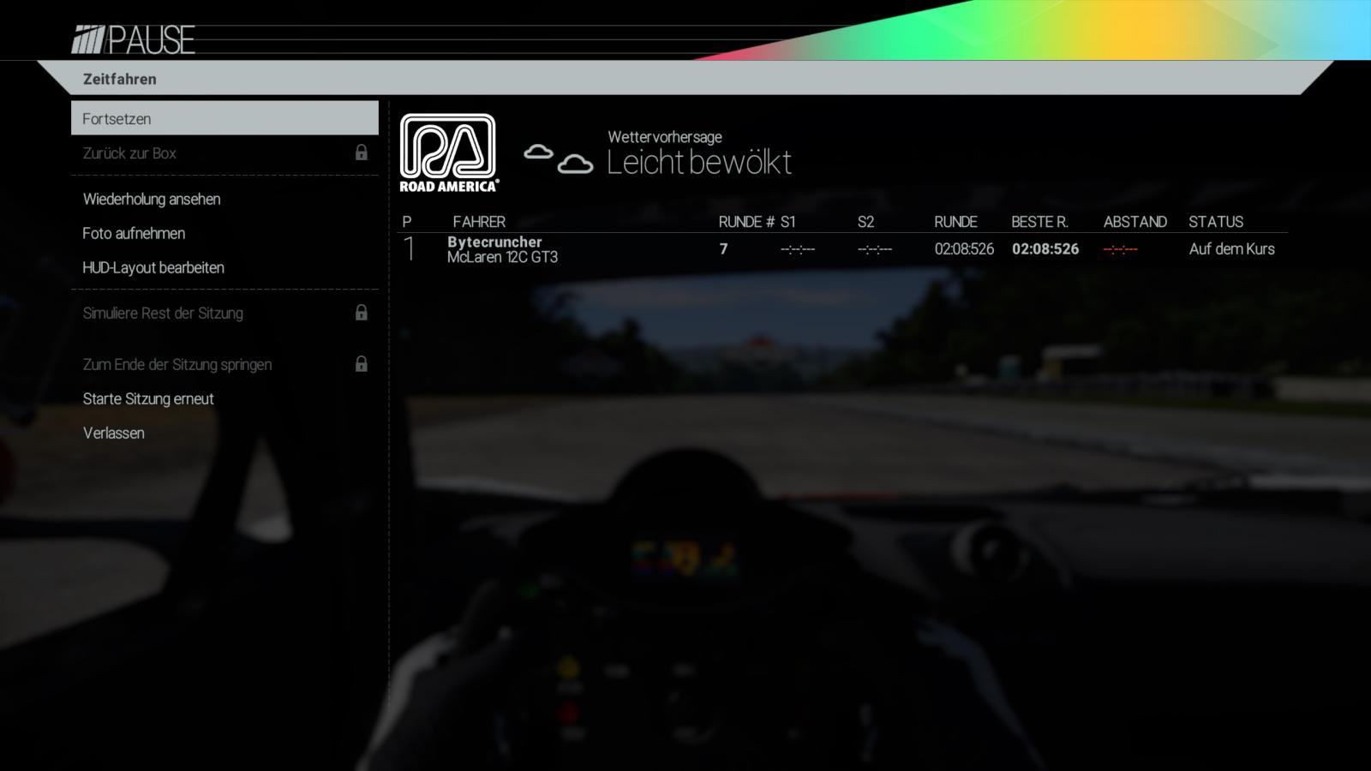Click the lock icon beside Simuliere Rest der Sitzung

[x=362, y=313]
